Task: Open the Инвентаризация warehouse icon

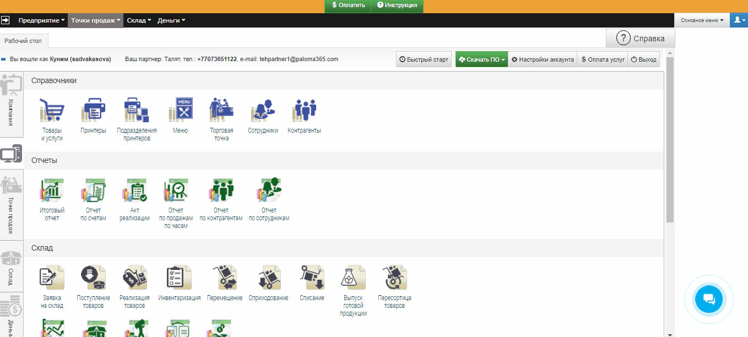Action: [179, 278]
